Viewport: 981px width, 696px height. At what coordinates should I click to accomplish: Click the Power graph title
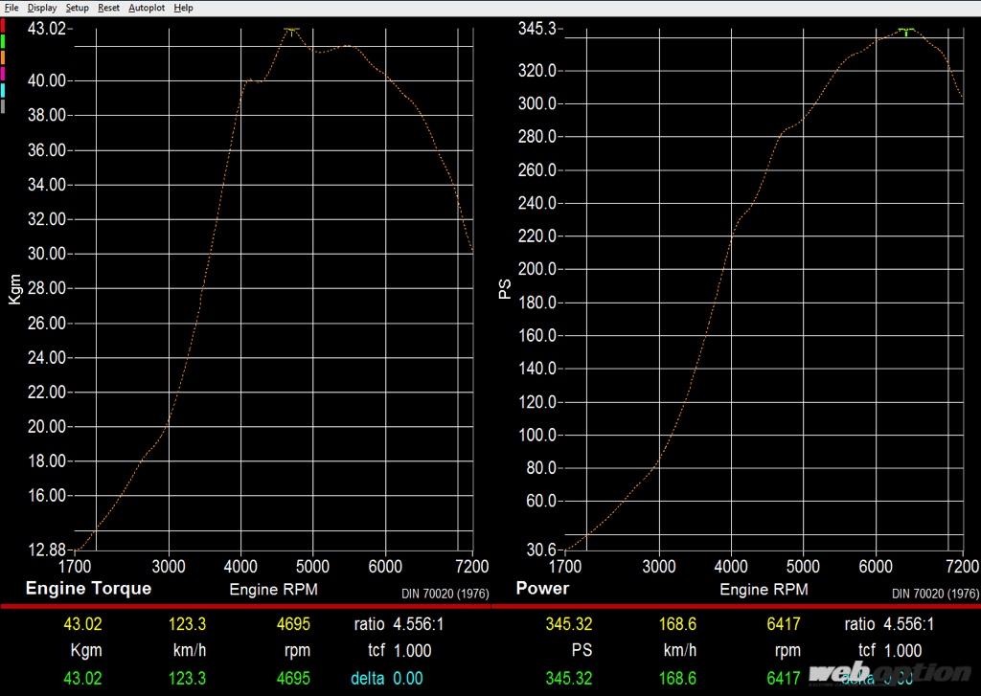coord(542,588)
